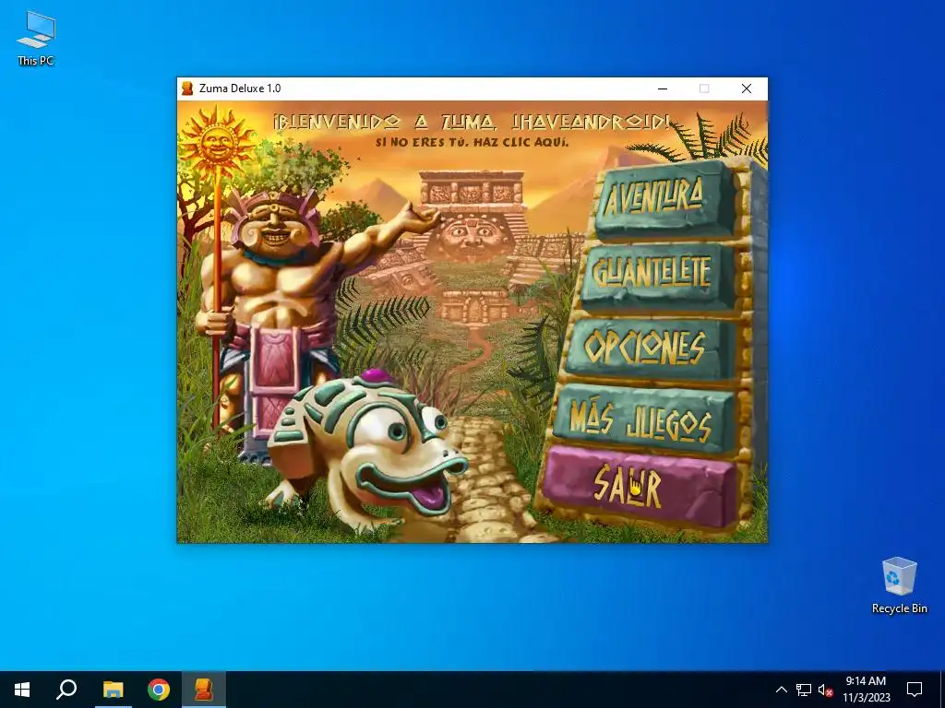Launch Google Chrome from the taskbar
The image size is (945, 708).
pyautogui.click(x=159, y=690)
